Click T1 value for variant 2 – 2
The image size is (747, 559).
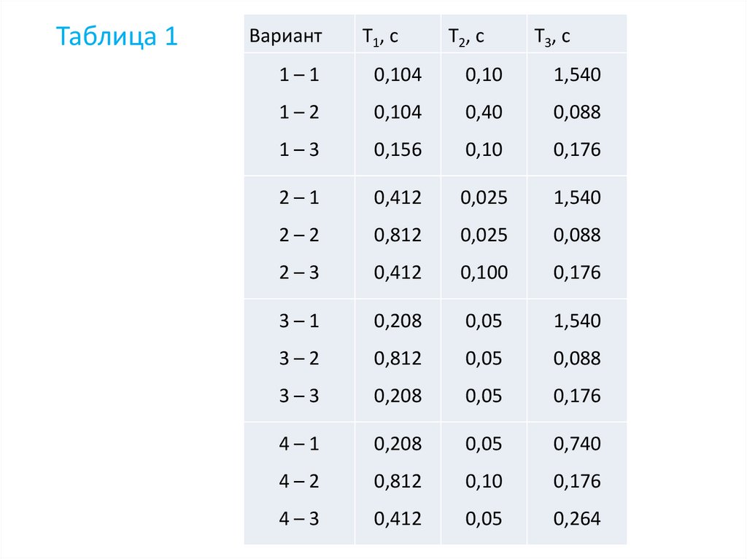tap(398, 235)
